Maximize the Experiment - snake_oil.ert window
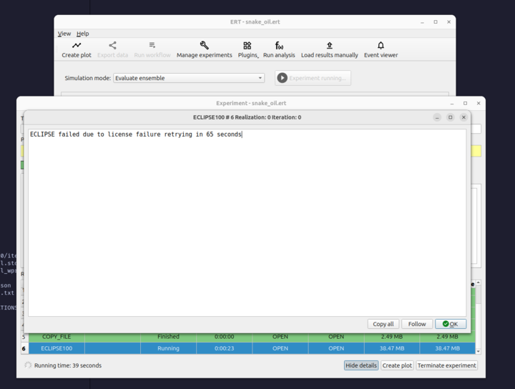This screenshot has width=515, height=389. (465, 103)
